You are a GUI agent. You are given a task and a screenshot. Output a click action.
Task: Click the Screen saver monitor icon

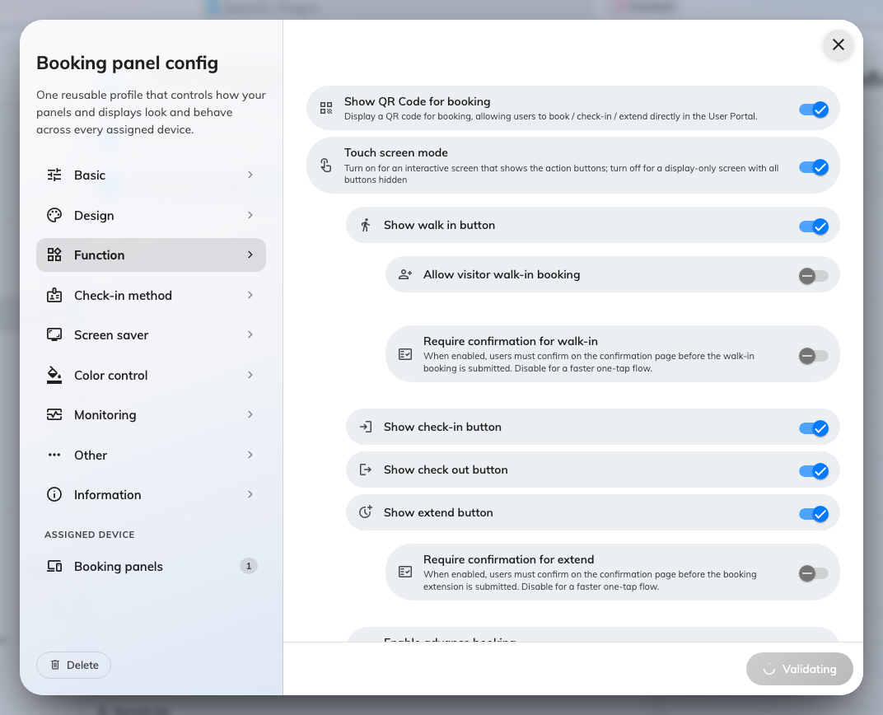[x=54, y=335]
